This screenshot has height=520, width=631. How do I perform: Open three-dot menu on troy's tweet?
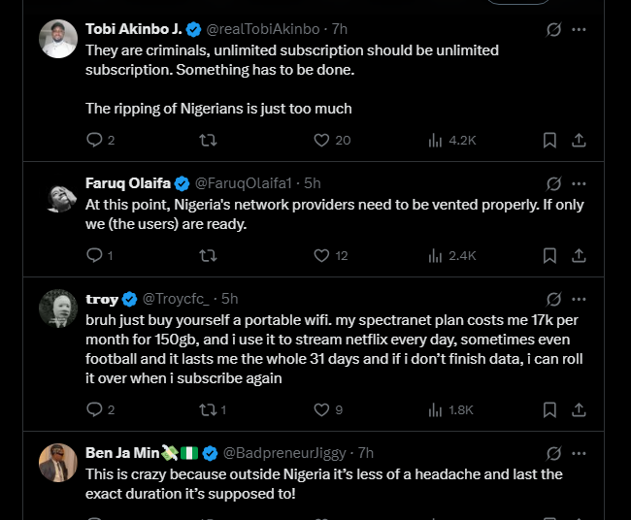point(580,299)
